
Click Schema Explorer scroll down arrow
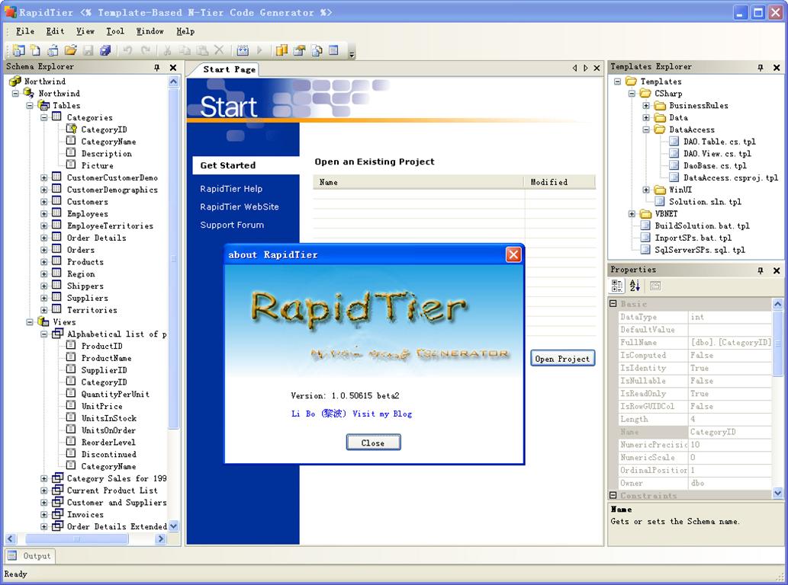click(x=173, y=526)
